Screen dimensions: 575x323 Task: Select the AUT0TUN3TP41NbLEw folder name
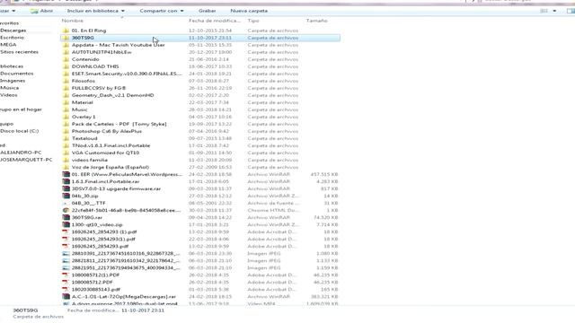pyautogui.click(x=102, y=52)
